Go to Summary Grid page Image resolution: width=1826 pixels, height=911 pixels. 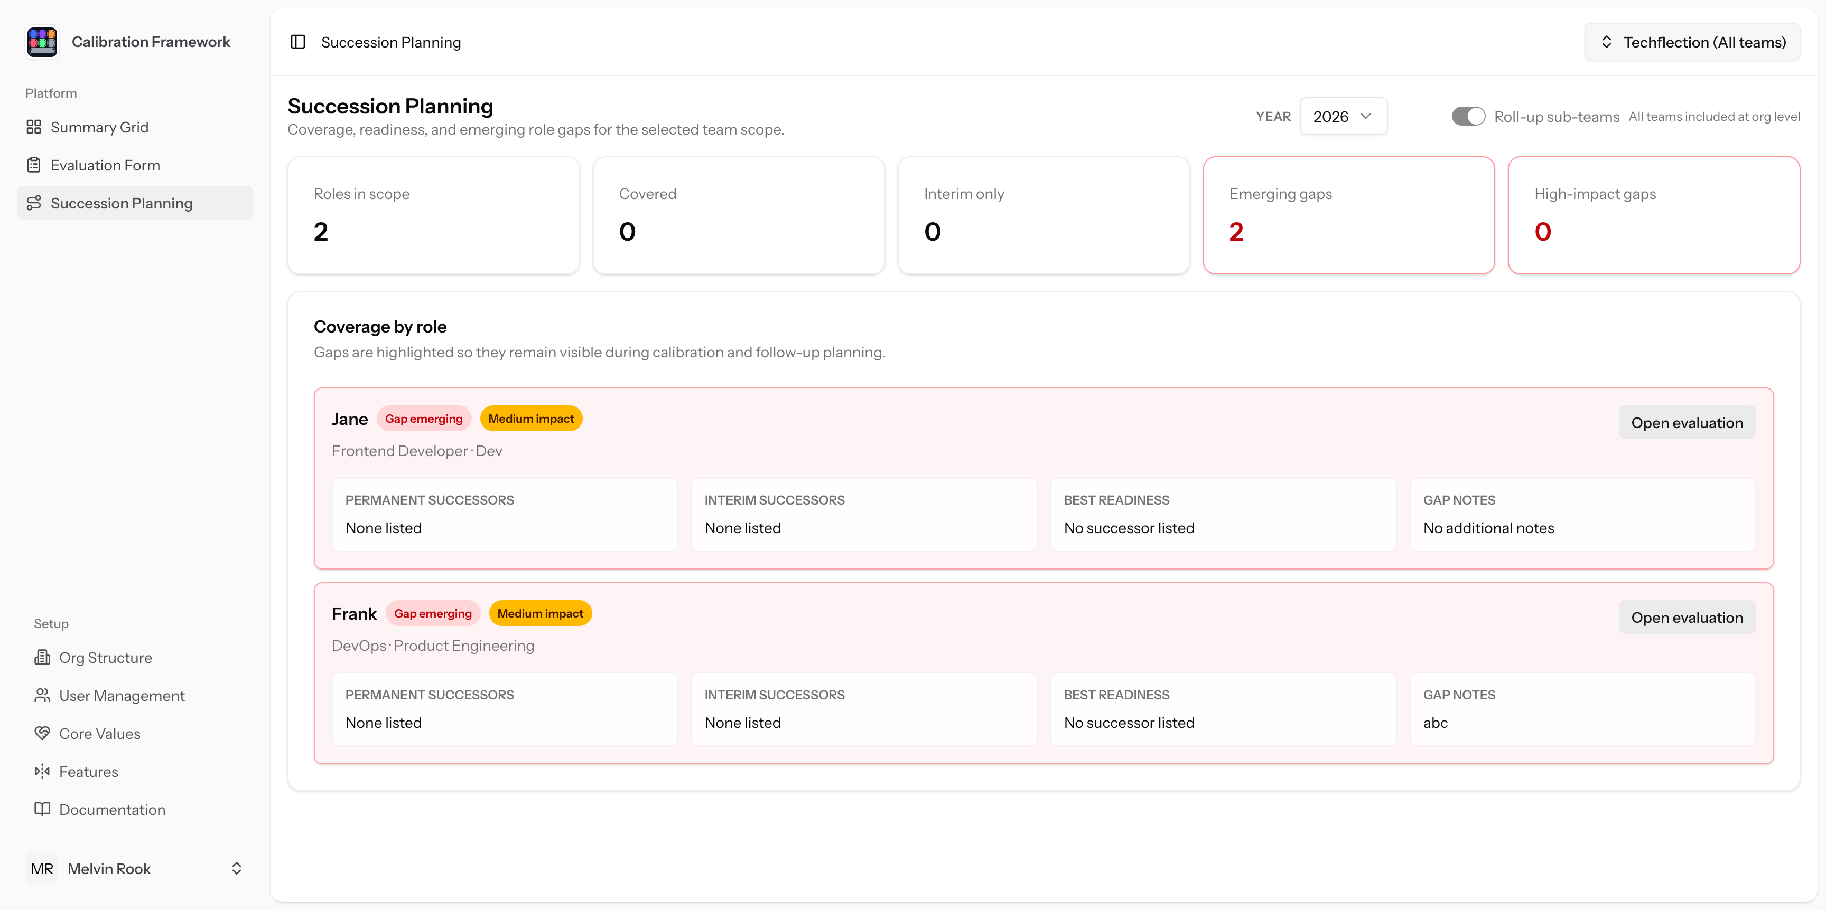[135, 127]
